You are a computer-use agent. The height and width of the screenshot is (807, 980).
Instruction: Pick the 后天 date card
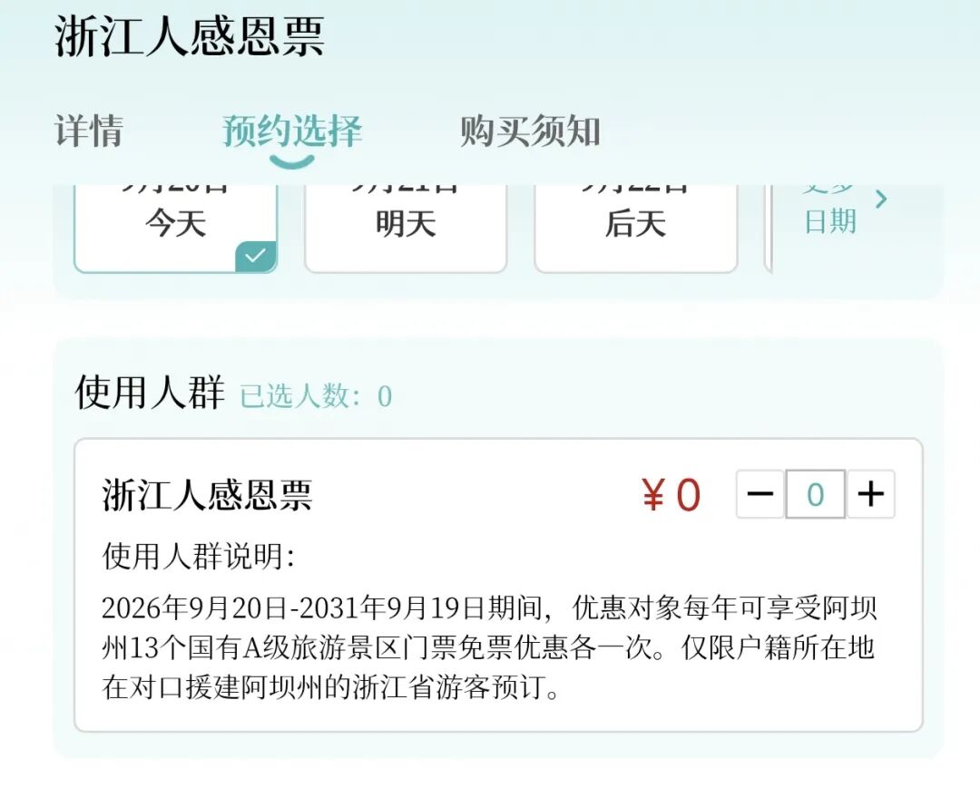635,228
